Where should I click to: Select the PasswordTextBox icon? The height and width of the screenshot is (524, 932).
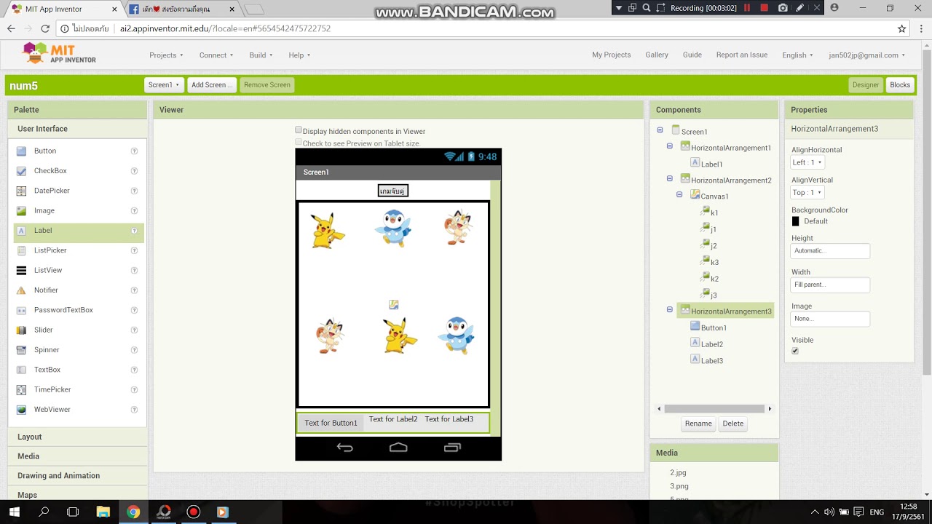click(x=21, y=310)
